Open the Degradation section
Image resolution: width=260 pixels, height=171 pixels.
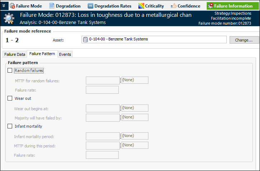[x=65, y=6]
